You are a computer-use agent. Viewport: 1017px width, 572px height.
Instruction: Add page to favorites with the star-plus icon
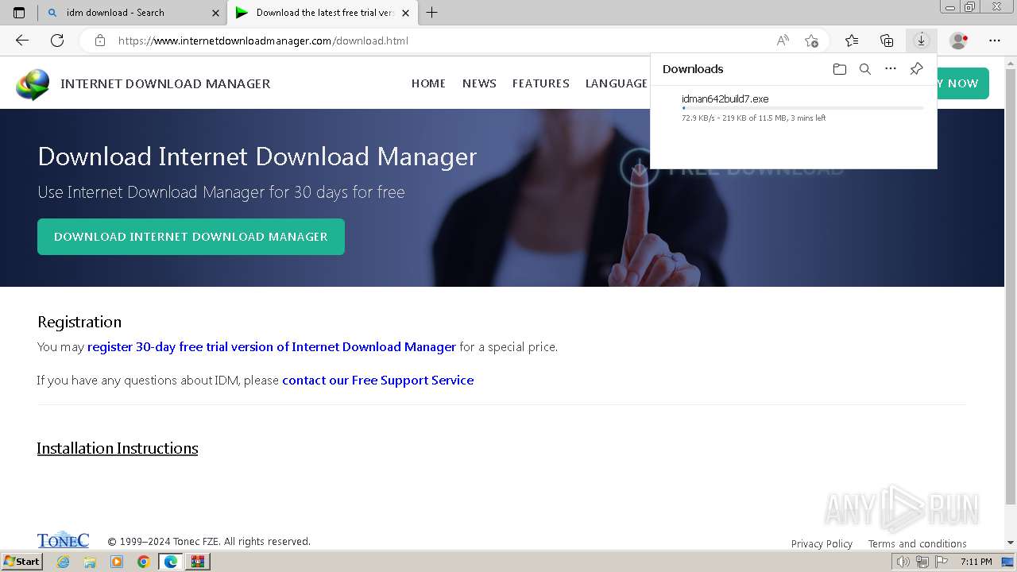coord(811,41)
